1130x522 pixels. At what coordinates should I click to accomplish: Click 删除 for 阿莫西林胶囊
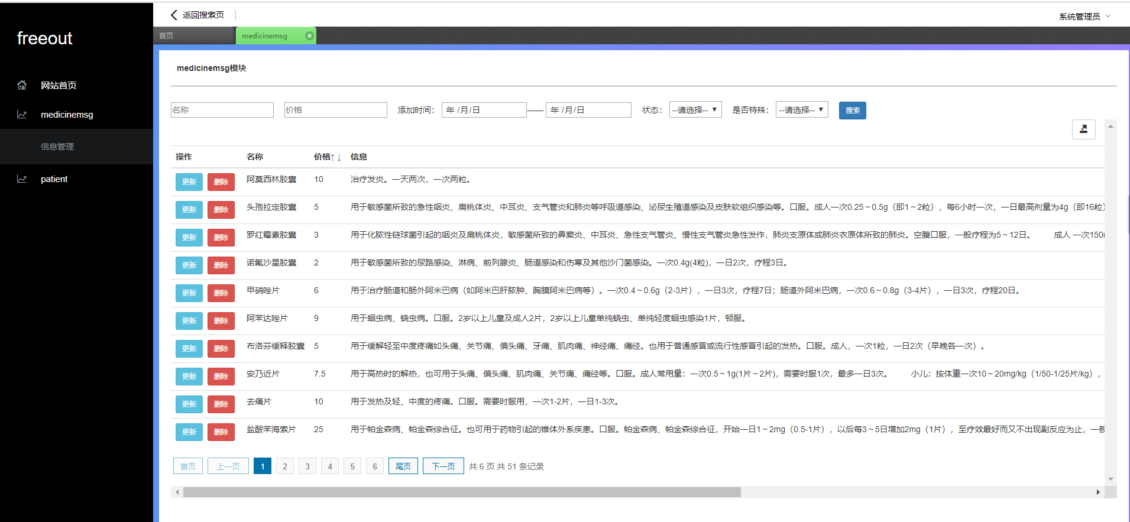coord(221,182)
